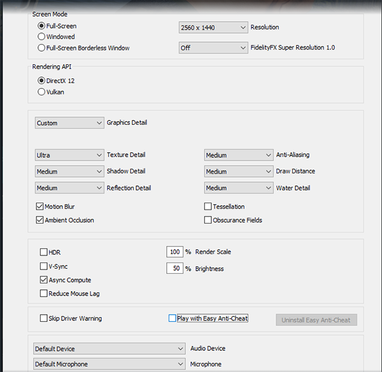382x372 pixels.
Task: Open the Audio Device dropdown
Action: coord(110,348)
